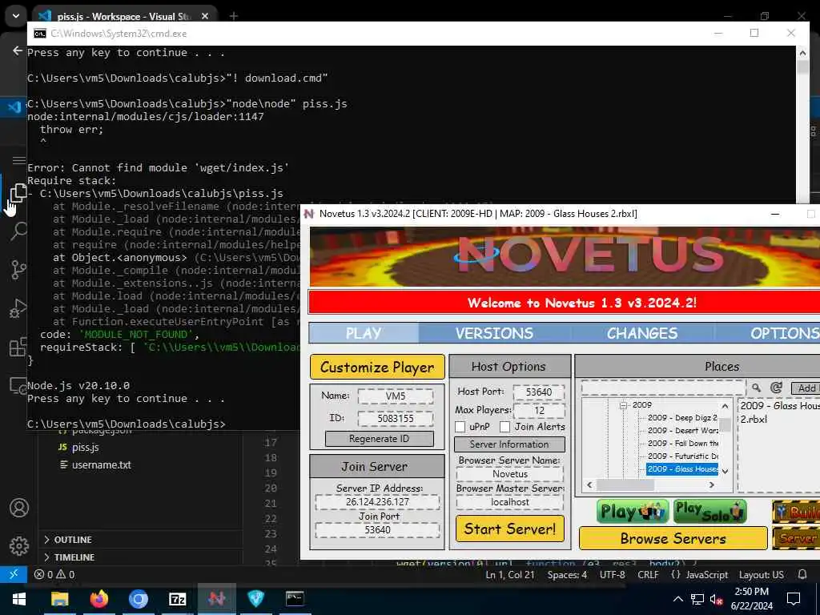The image size is (820, 615).
Task: Click the cmd window scrollbar up arrow
Action: coord(802,52)
